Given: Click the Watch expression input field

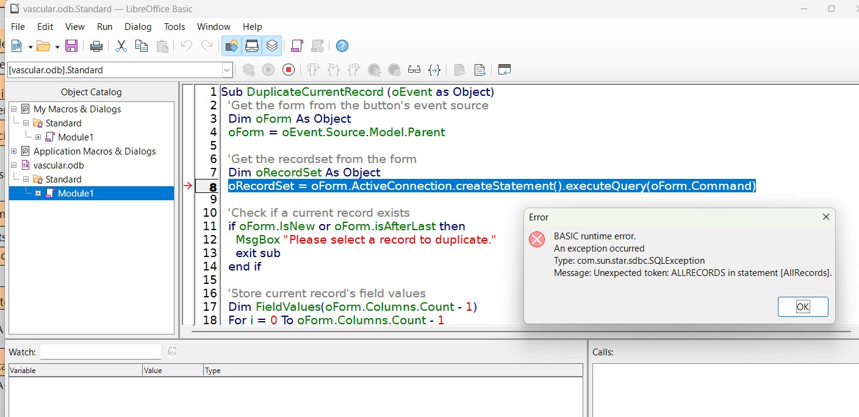Looking at the screenshot, I should point(101,352).
